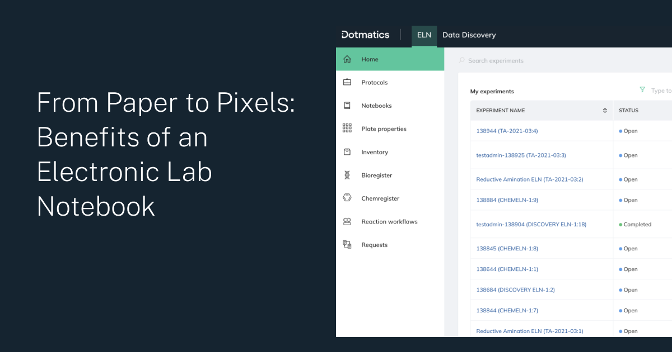Select the Reaction workflows icon
The image size is (672, 352).
(347, 221)
